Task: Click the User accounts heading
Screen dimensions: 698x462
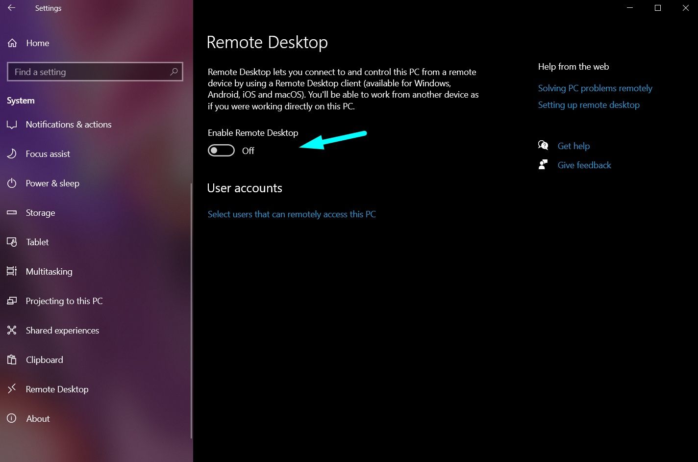Action: click(245, 188)
